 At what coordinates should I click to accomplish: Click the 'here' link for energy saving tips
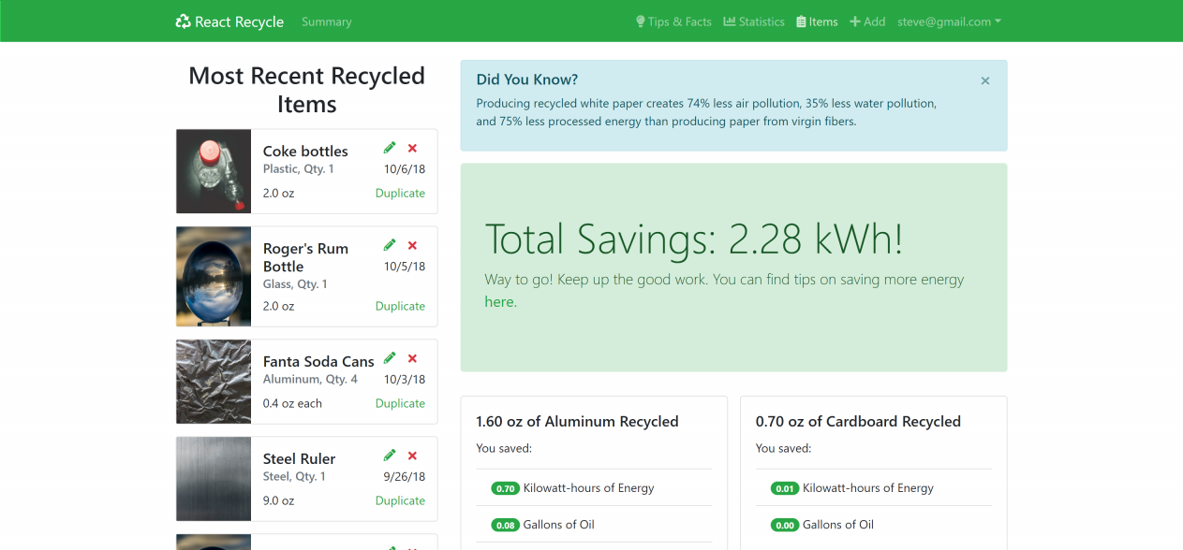click(498, 301)
